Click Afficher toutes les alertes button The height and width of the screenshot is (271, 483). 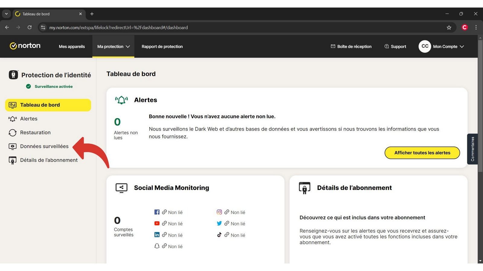tap(422, 153)
